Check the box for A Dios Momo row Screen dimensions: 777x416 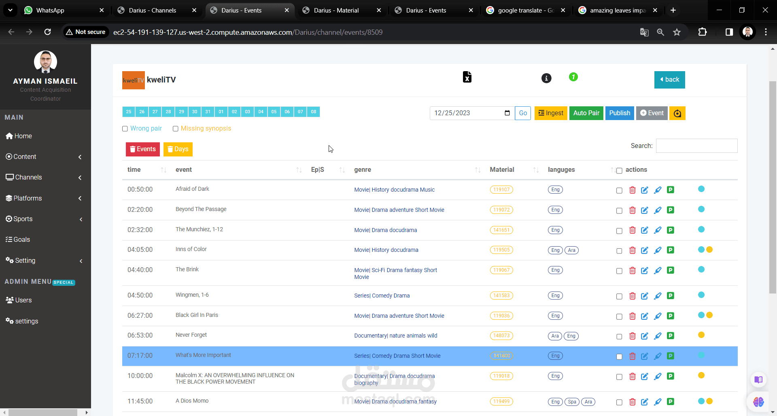coord(619,402)
